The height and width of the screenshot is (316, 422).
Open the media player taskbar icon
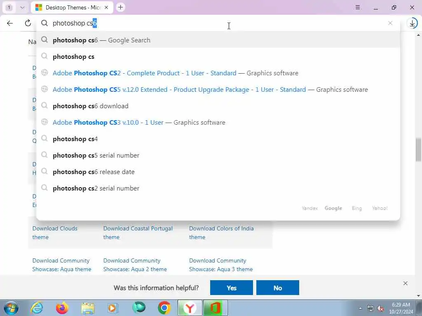click(x=113, y=308)
